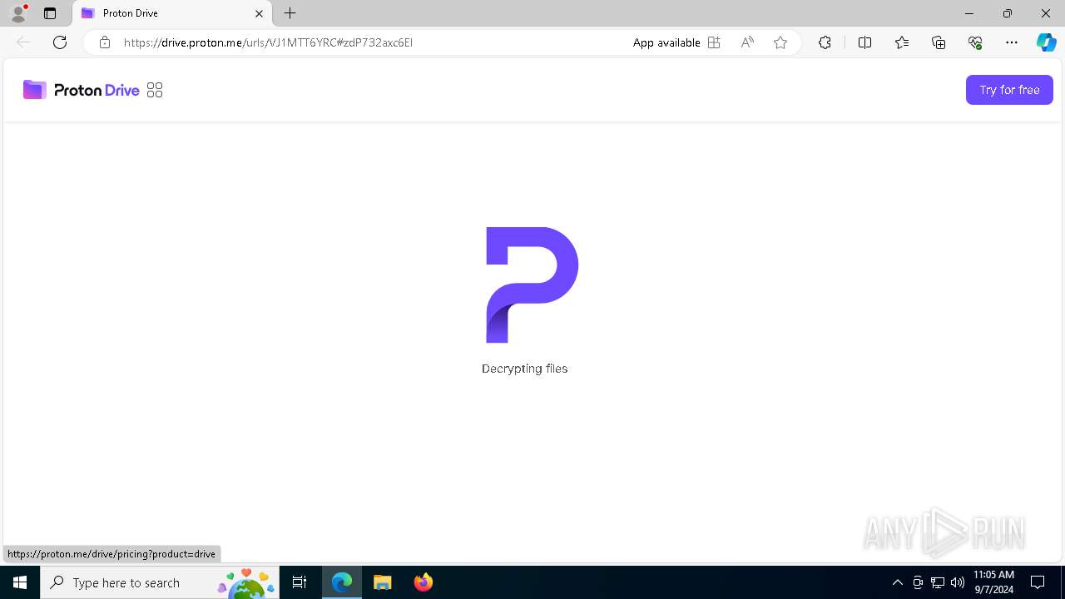
Task: Open the Windows Start menu
Action: pos(20,582)
